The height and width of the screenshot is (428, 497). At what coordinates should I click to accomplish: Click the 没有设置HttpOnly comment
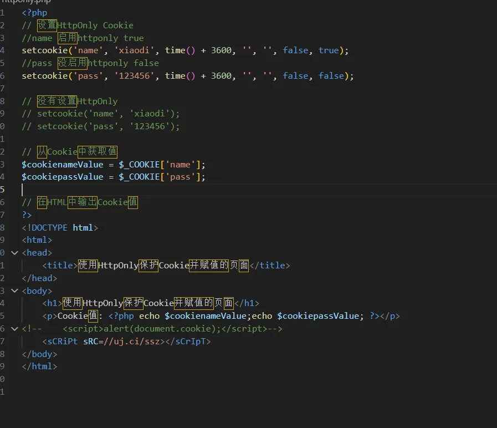[x=70, y=101]
